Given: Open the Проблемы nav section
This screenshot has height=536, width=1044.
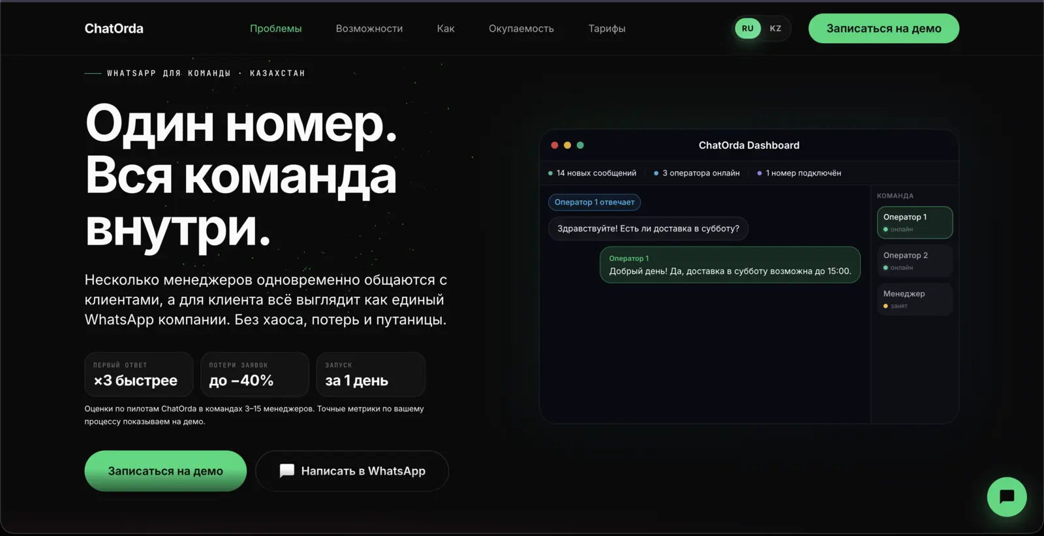Looking at the screenshot, I should click(276, 29).
